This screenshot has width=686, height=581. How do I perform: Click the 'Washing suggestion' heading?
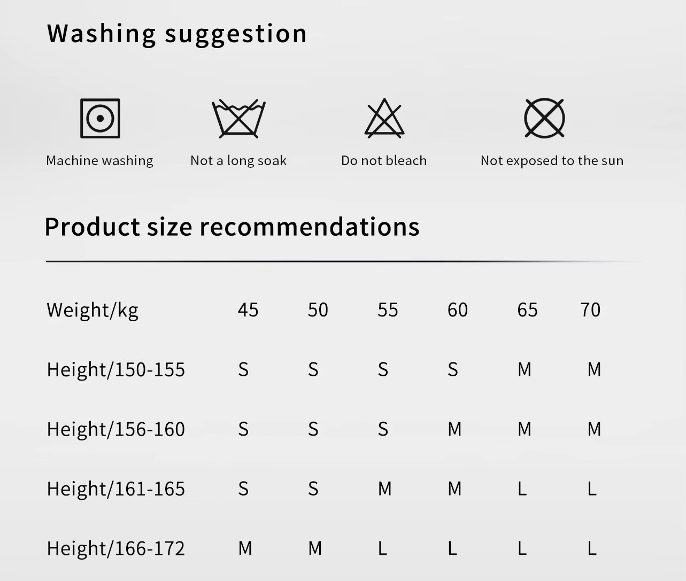tap(177, 34)
